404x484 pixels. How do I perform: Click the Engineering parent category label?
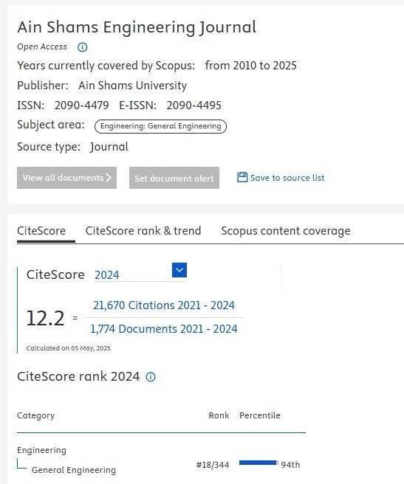(41, 450)
